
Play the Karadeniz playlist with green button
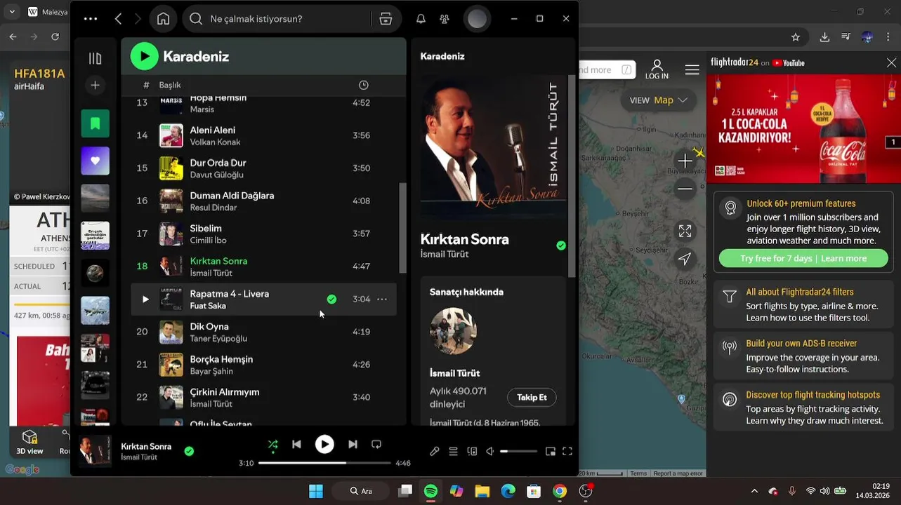coord(144,56)
